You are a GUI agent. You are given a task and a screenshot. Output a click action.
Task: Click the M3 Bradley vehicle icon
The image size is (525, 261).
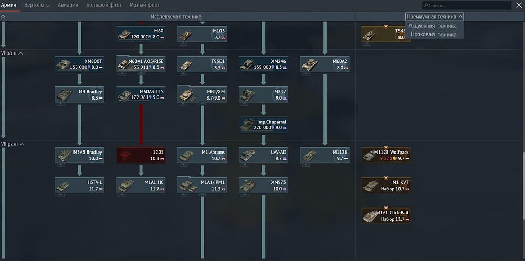[64, 95]
